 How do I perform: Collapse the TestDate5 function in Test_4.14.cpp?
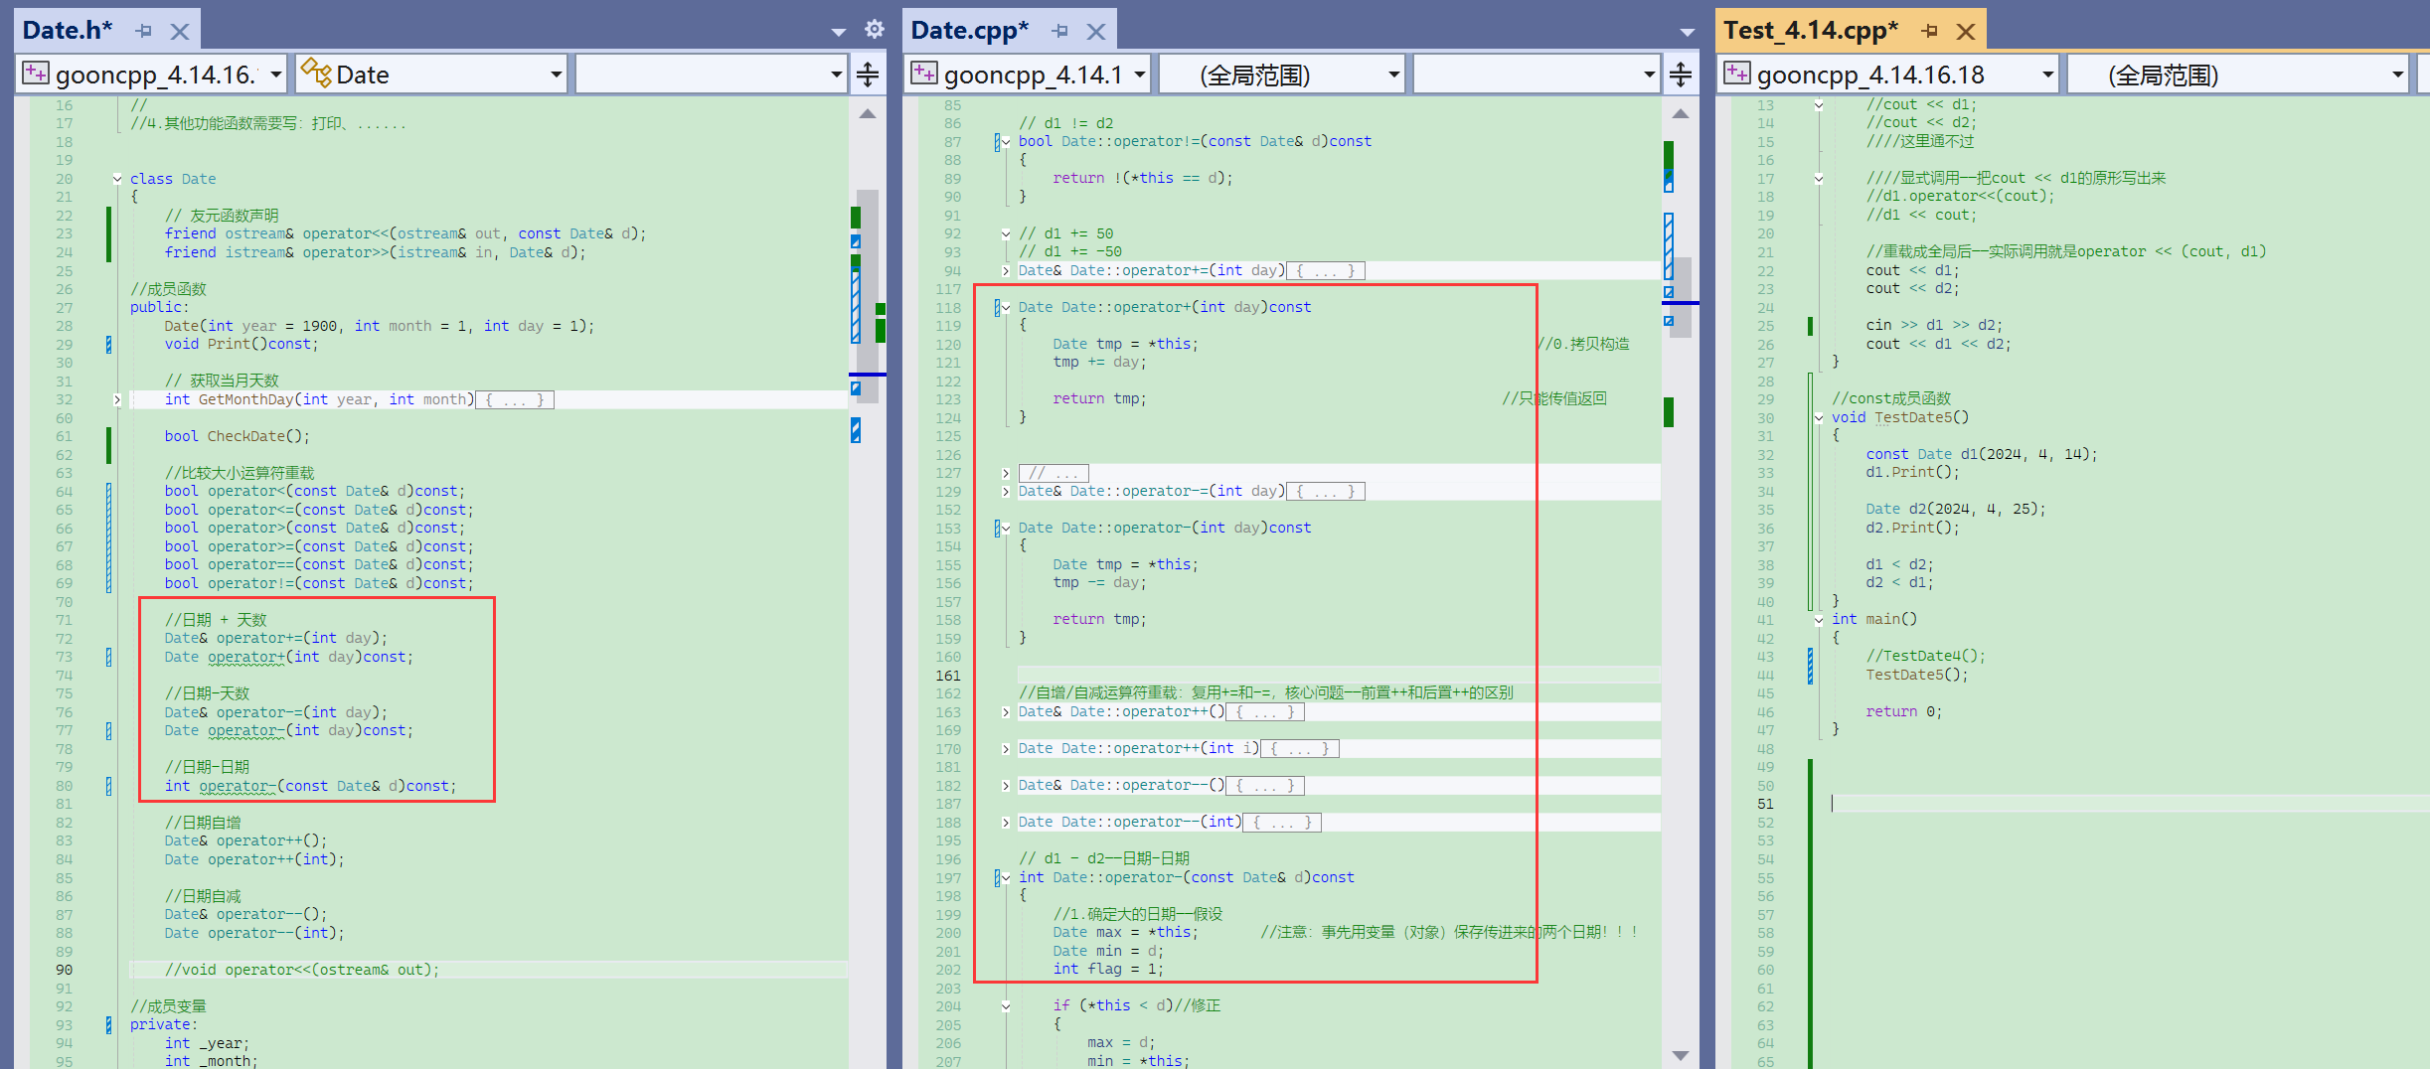click(1819, 417)
